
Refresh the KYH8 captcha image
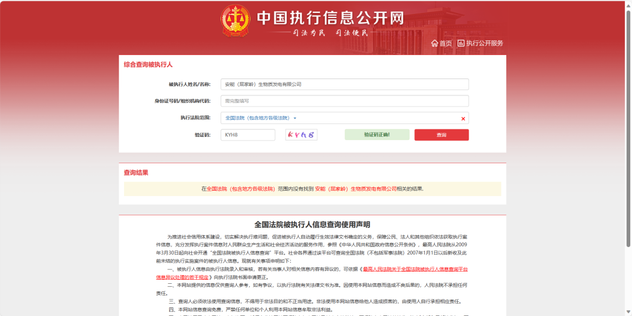tap(301, 135)
